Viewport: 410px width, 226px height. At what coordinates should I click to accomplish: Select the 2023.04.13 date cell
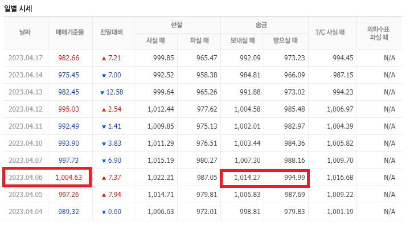(26, 92)
